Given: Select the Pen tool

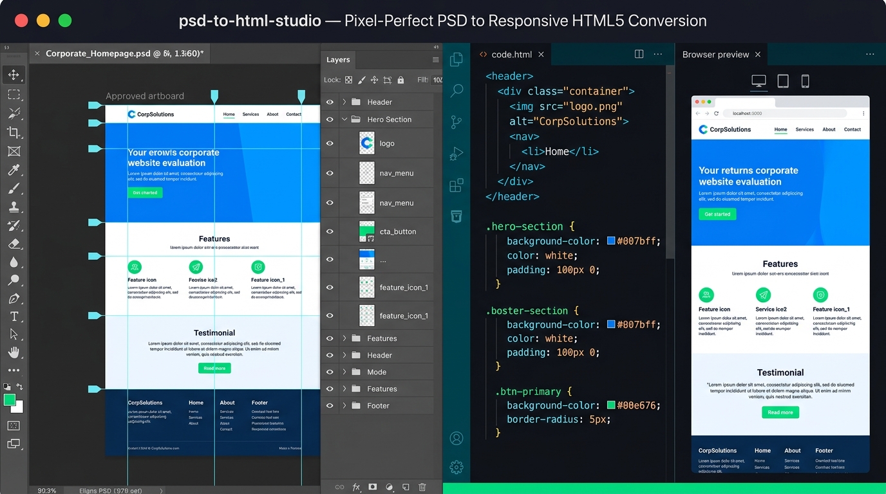Looking at the screenshot, I should pyautogui.click(x=14, y=299).
